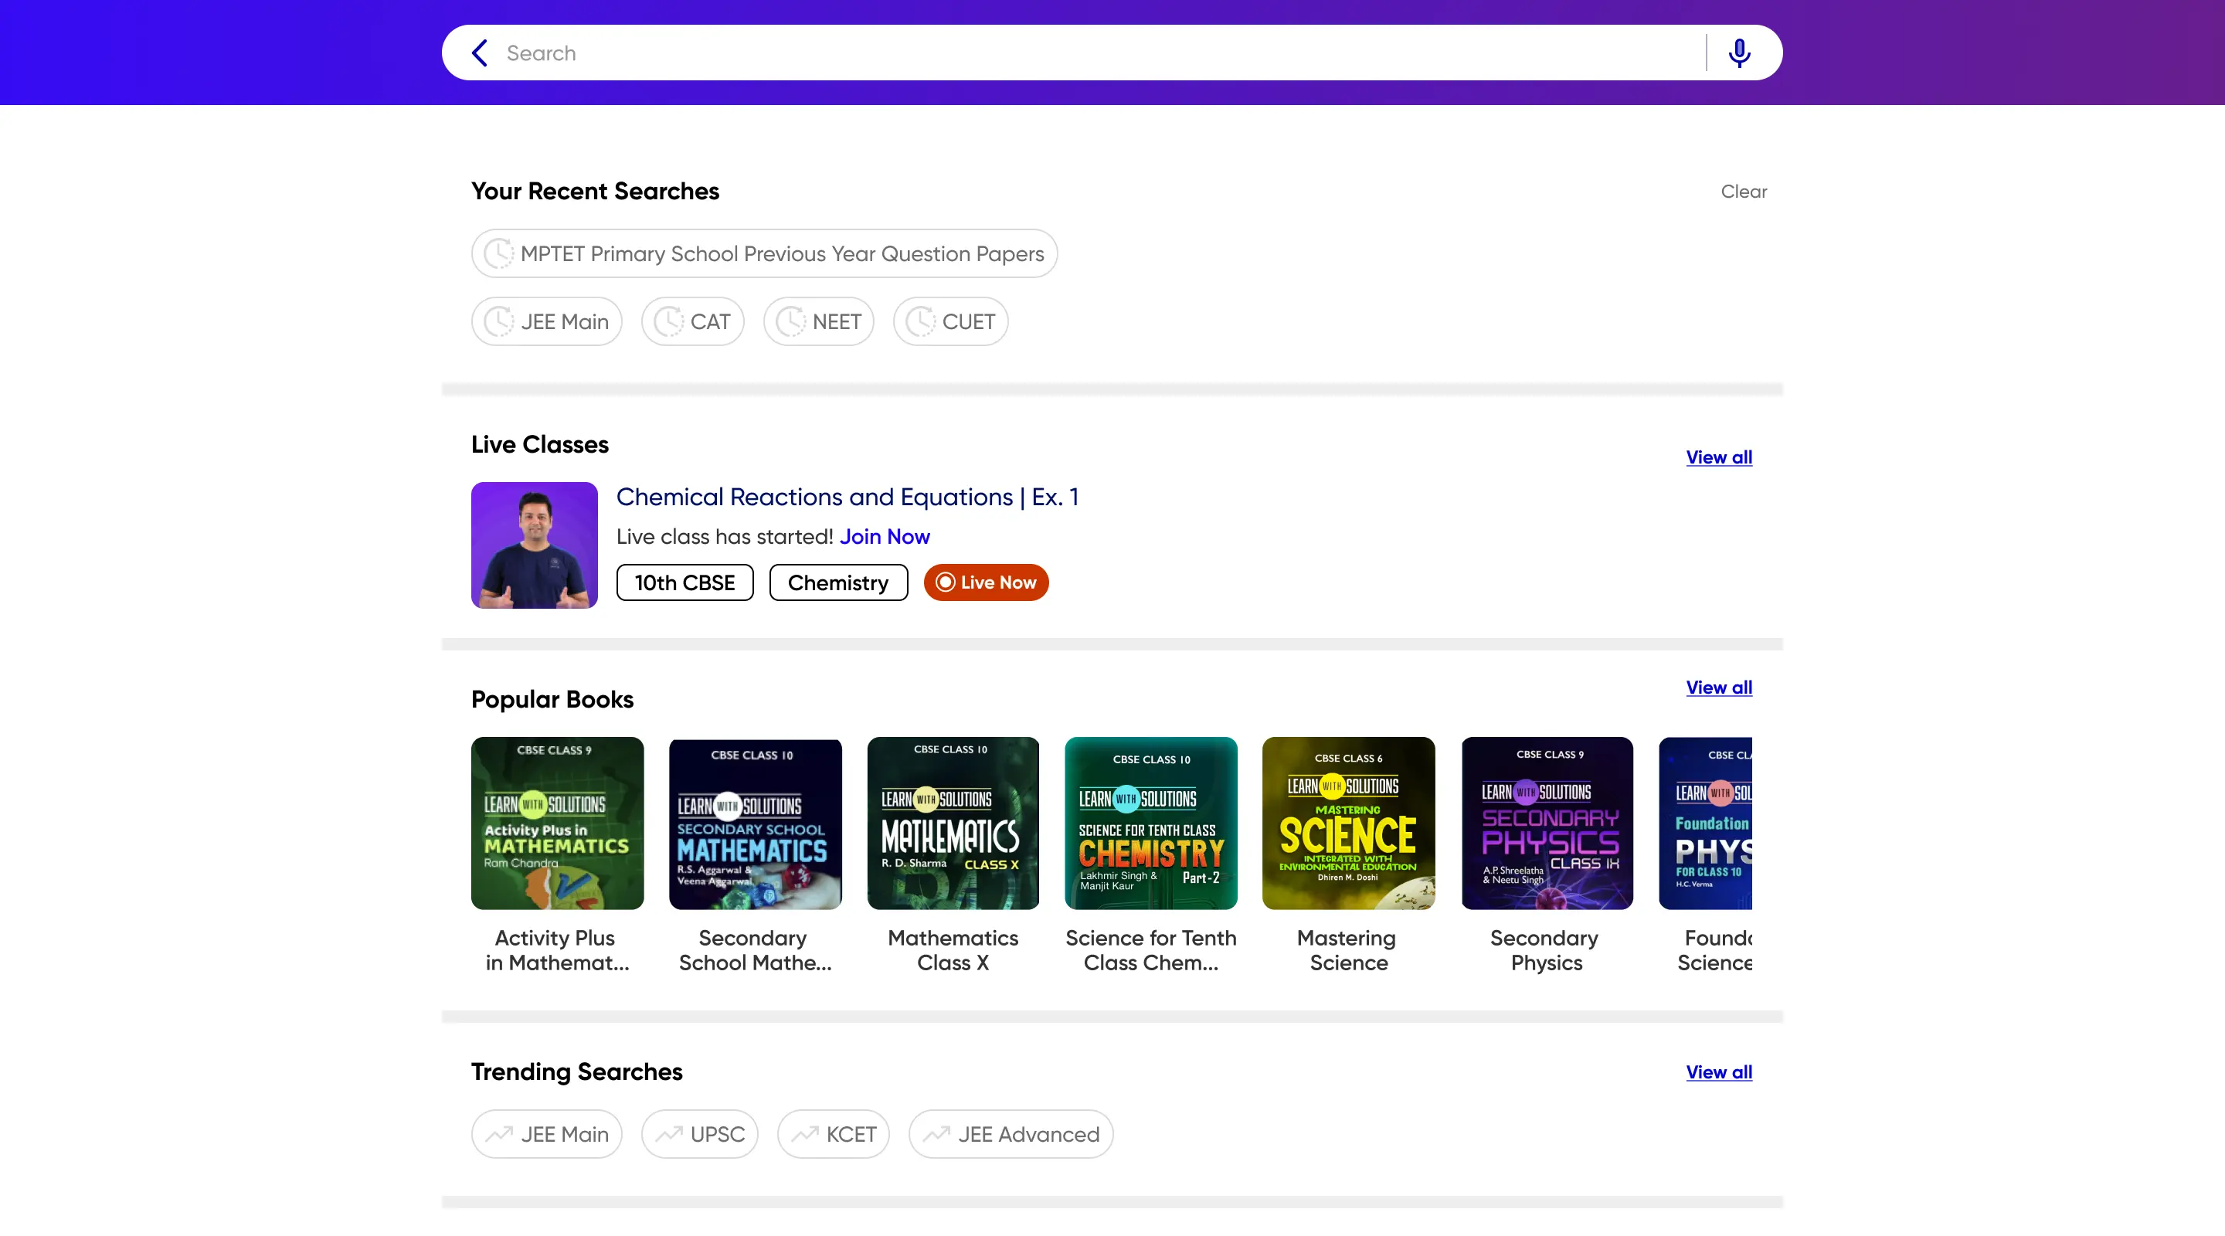
Task: Select recent search JEE Main
Action: tap(547, 321)
